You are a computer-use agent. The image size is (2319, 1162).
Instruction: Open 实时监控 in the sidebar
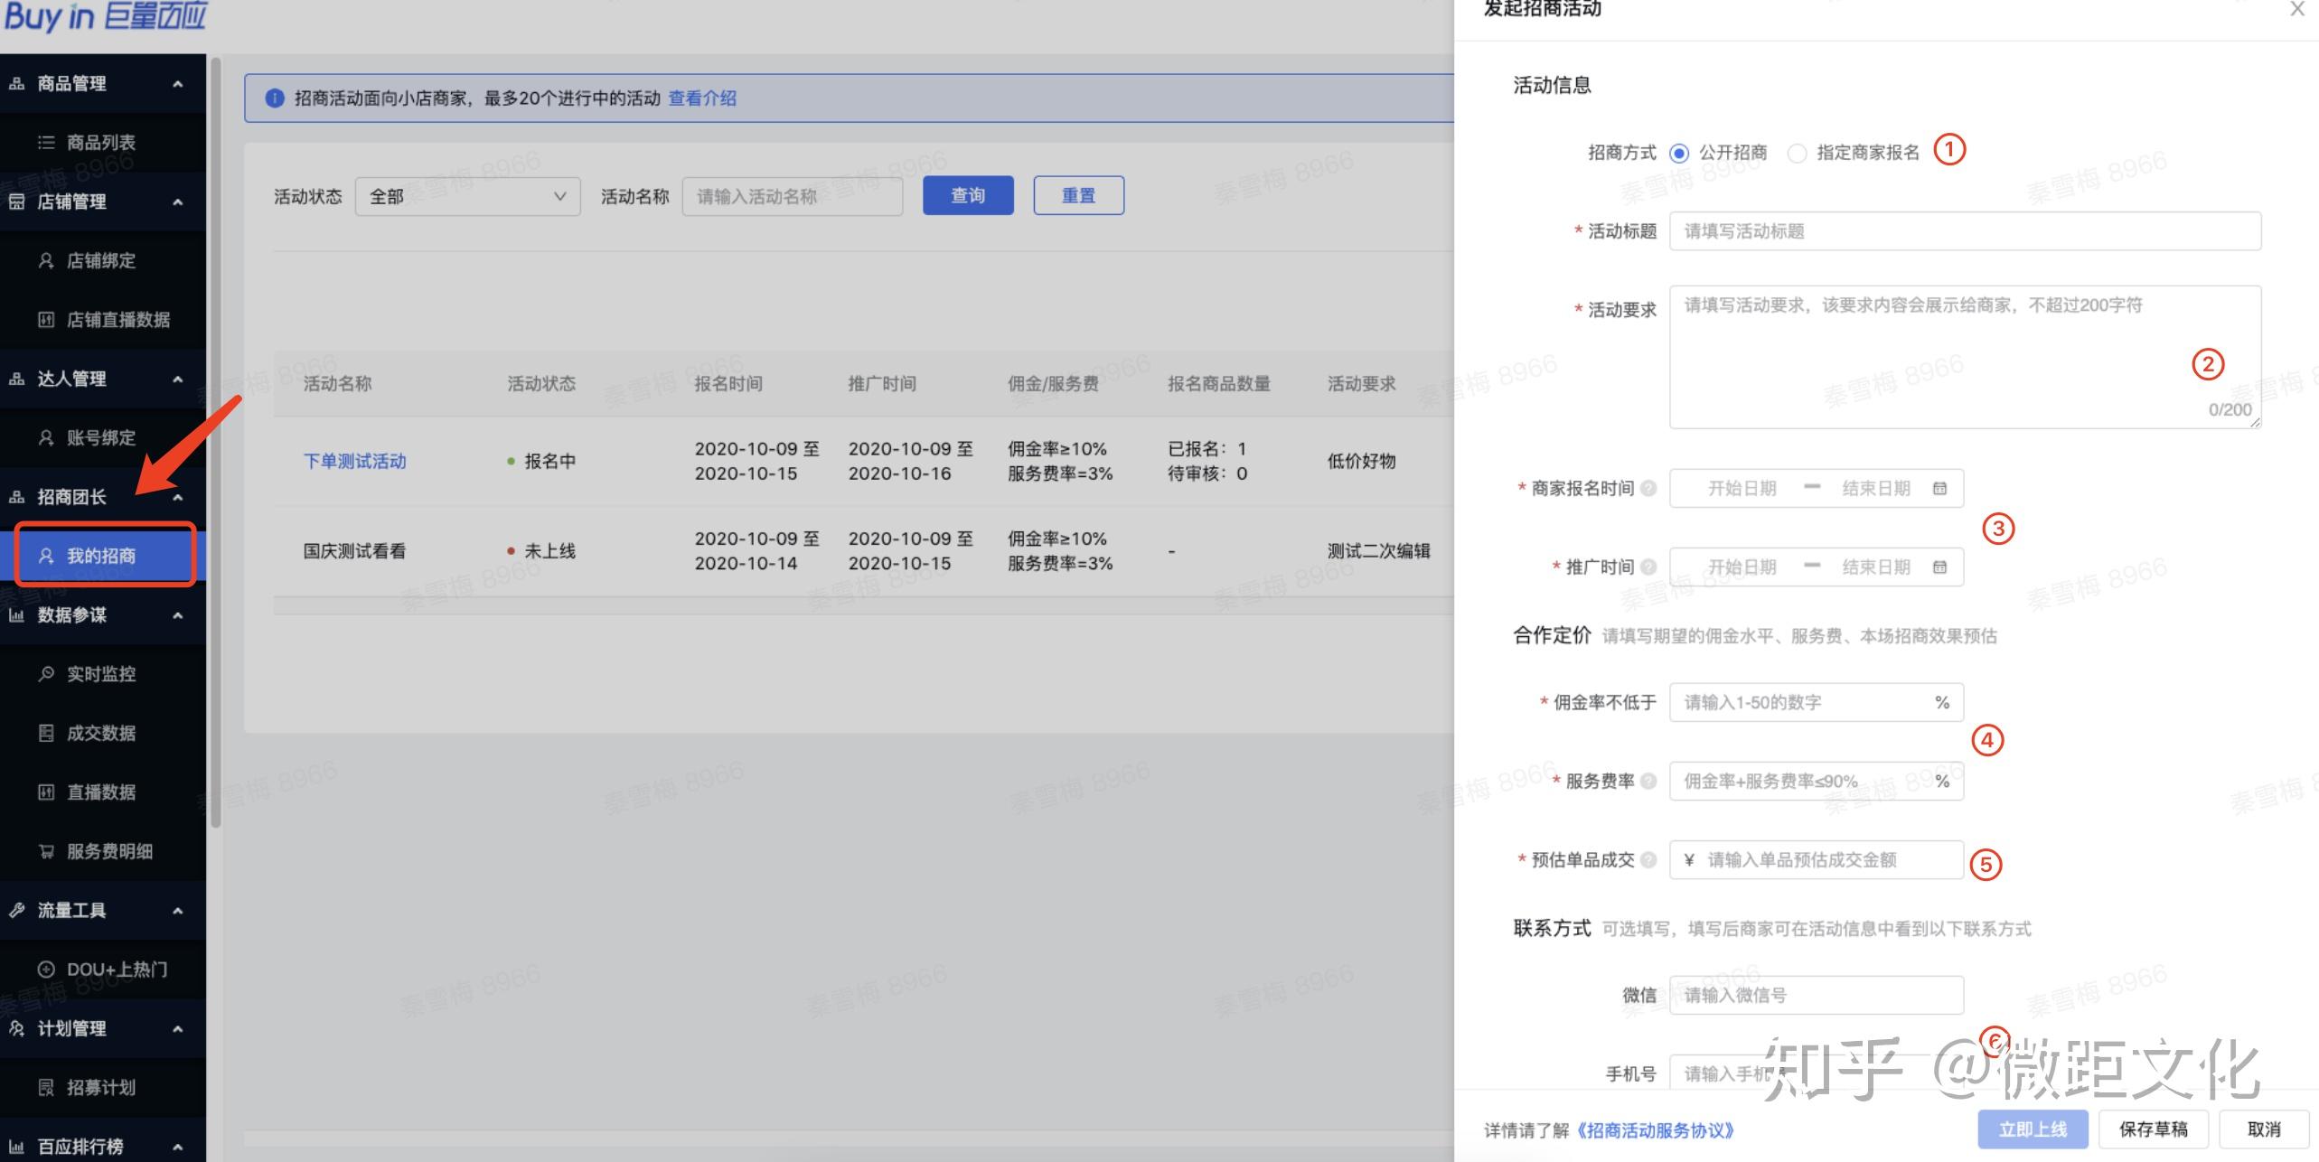tap(100, 674)
